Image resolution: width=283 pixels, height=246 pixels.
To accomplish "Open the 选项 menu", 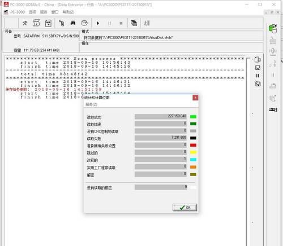I will click(x=32, y=12).
